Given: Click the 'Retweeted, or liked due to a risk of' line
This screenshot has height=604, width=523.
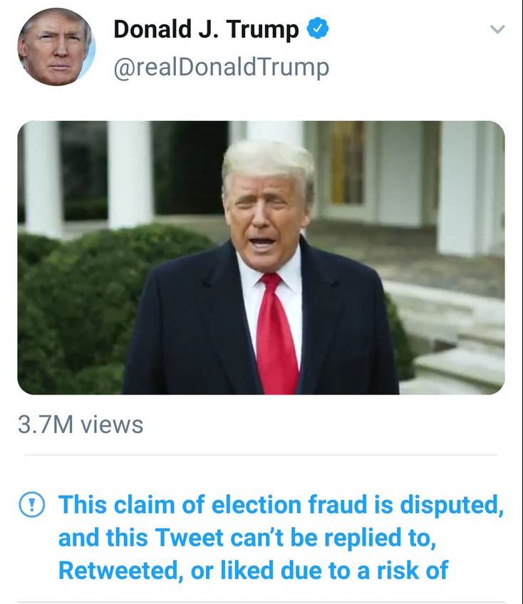Looking at the screenshot, I should click(253, 571).
